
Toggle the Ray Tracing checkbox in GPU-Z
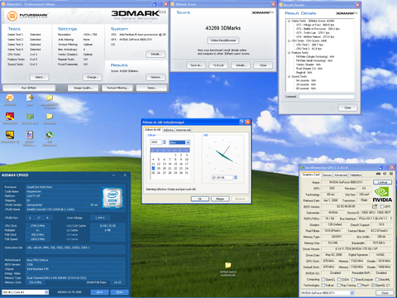339,286
